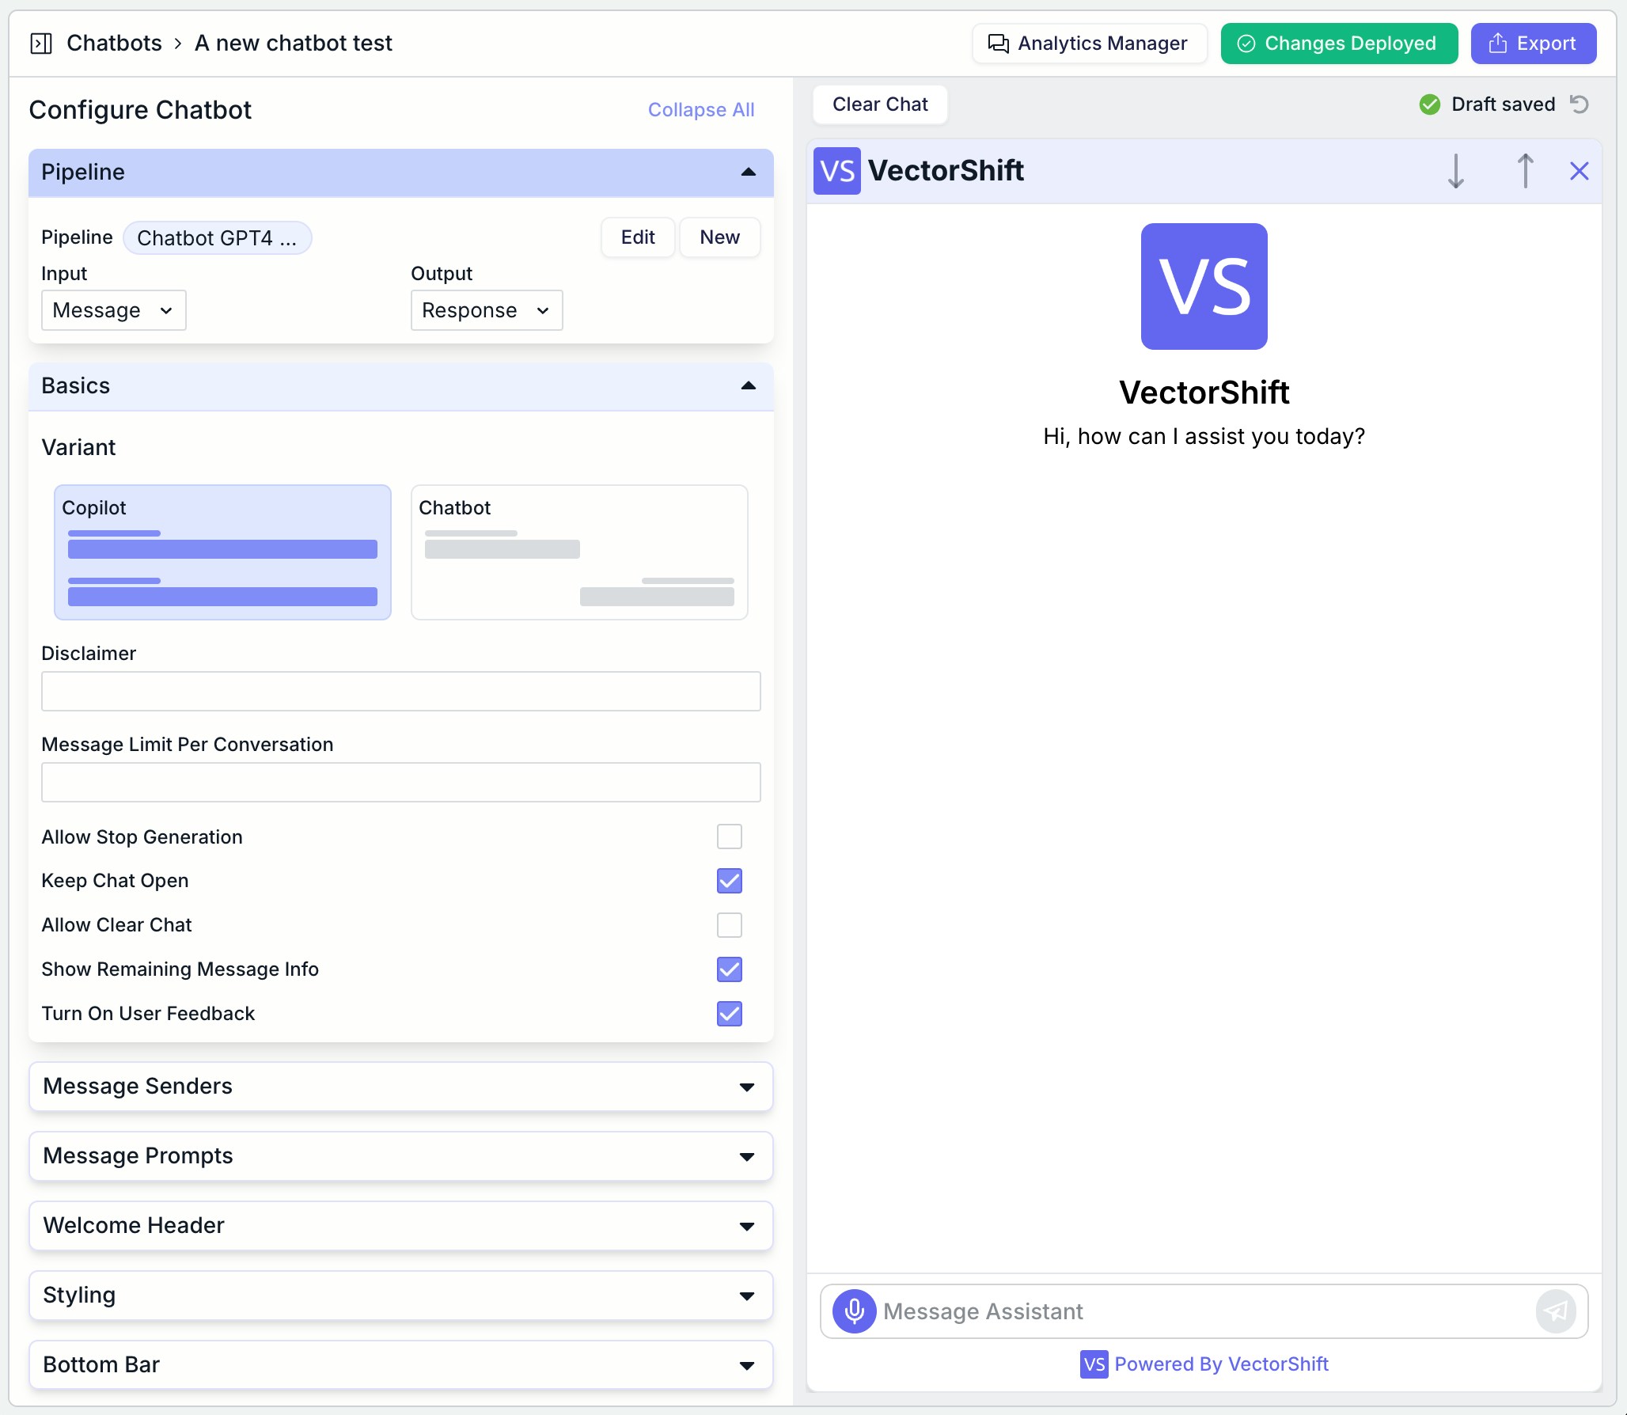Activate the microphone icon in the message bar
This screenshot has height=1415, width=1627.
coord(854,1311)
